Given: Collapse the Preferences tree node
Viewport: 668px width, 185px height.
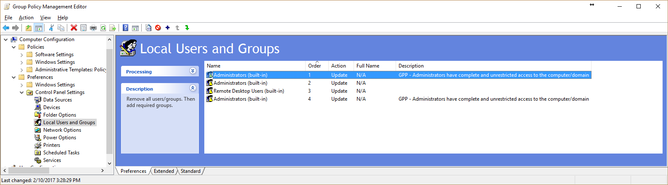Looking at the screenshot, I should [x=13, y=77].
